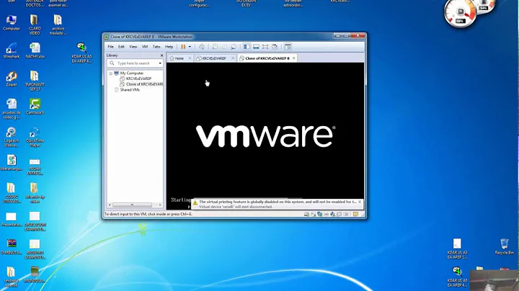Click the library horizontal scrollbar thumb

[x=132, y=205]
